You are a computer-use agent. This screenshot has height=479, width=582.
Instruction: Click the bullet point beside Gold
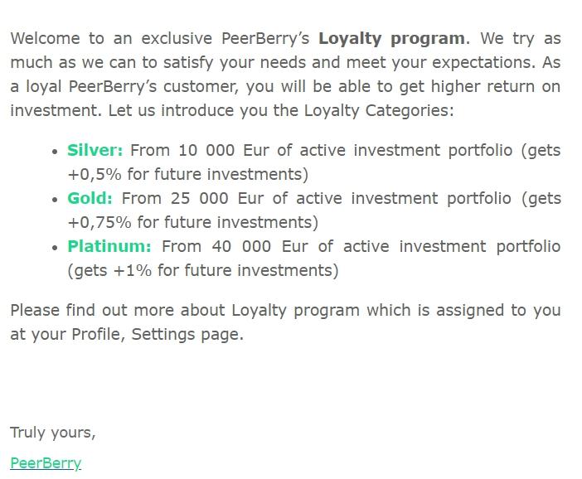55,199
